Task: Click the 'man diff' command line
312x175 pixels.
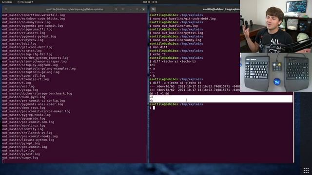Action: [x=160, y=47]
